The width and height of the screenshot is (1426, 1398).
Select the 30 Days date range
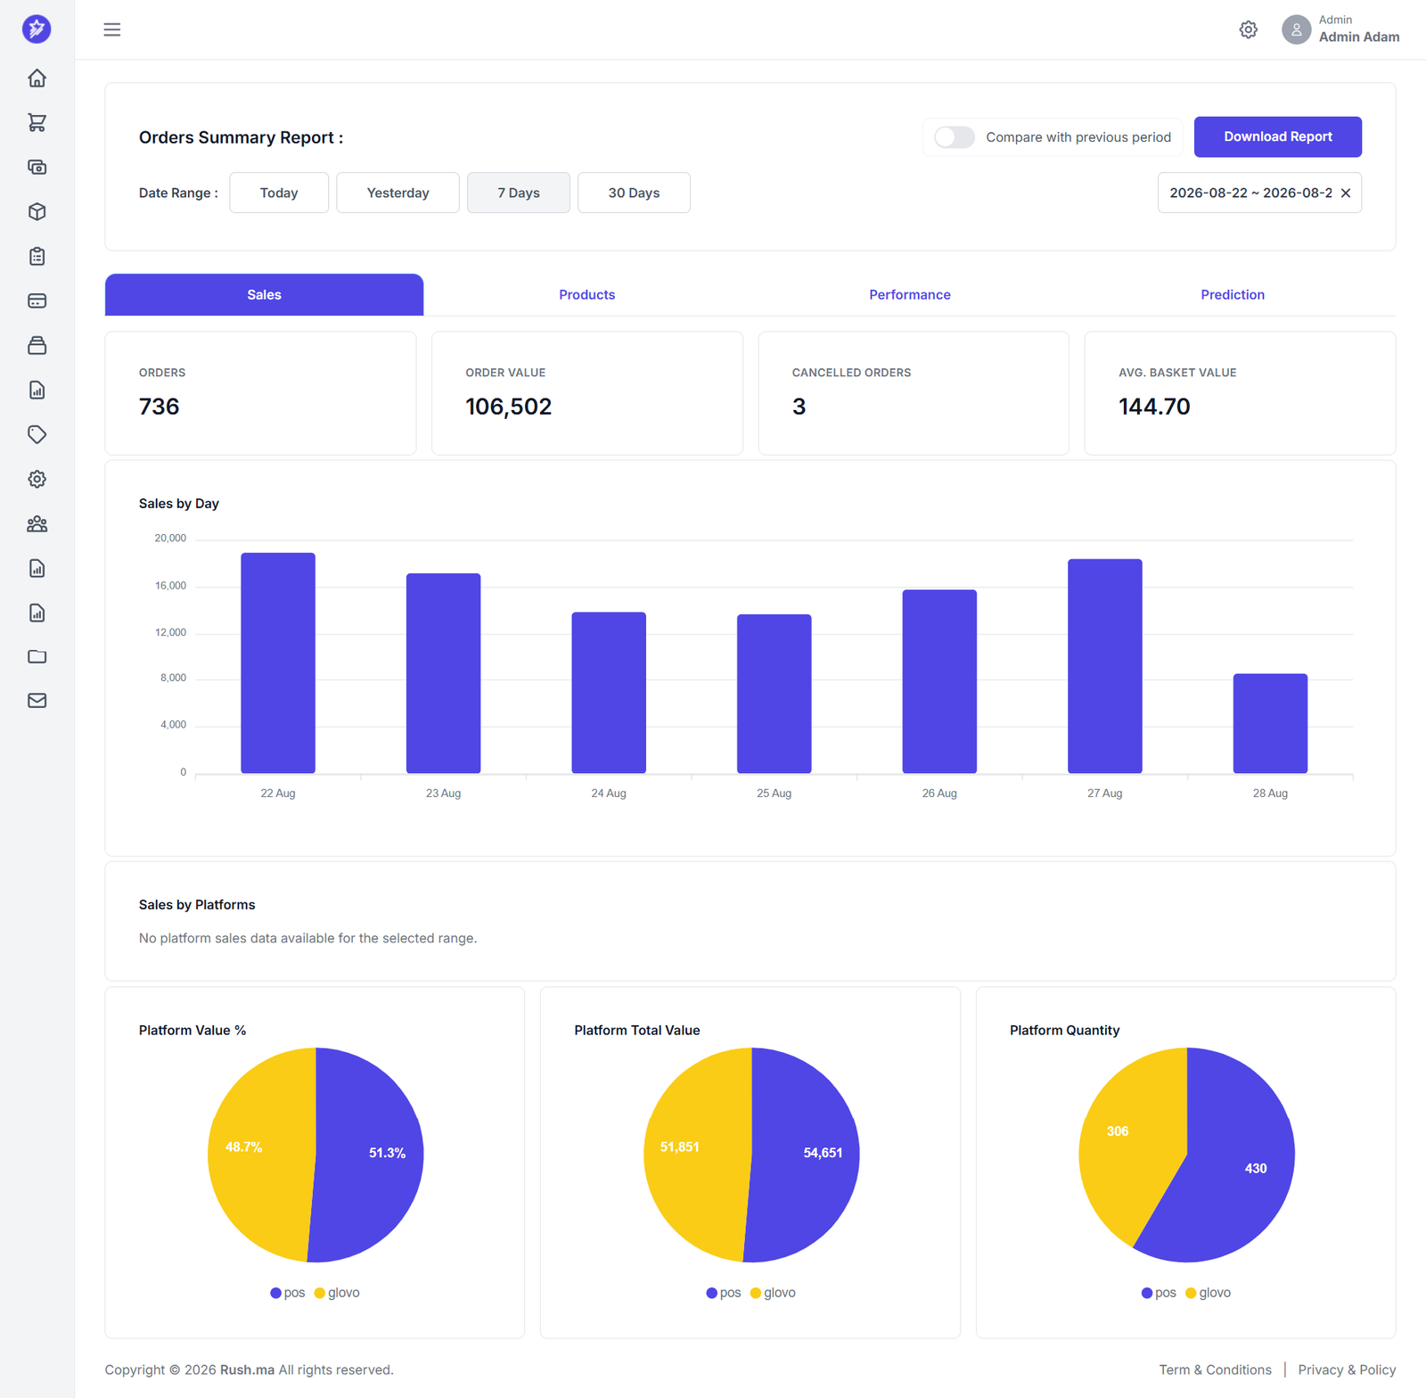coord(634,193)
